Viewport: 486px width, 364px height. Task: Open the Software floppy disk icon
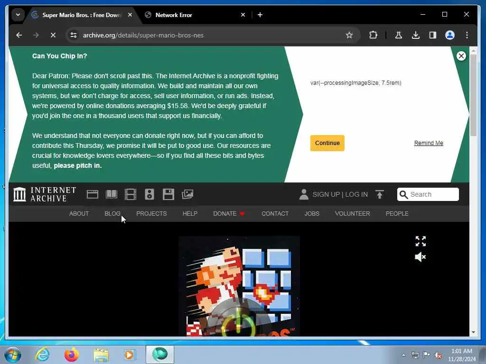coord(168,194)
